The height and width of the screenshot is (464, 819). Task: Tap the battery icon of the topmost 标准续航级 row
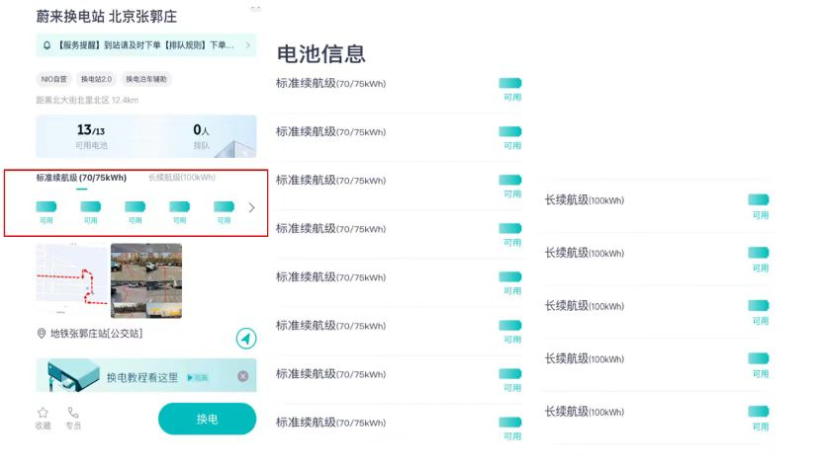pos(510,83)
